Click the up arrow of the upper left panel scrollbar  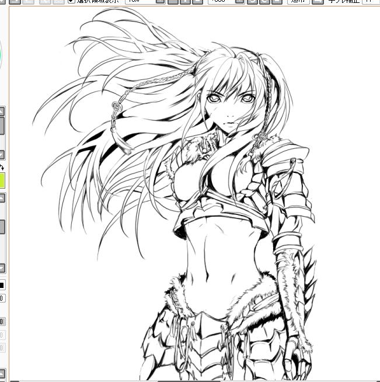click(x=2, y=112)
